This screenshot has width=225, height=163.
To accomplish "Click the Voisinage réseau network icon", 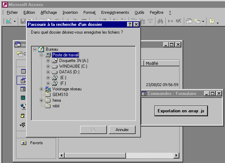I will pyautogui.click(x=48, y=89).
